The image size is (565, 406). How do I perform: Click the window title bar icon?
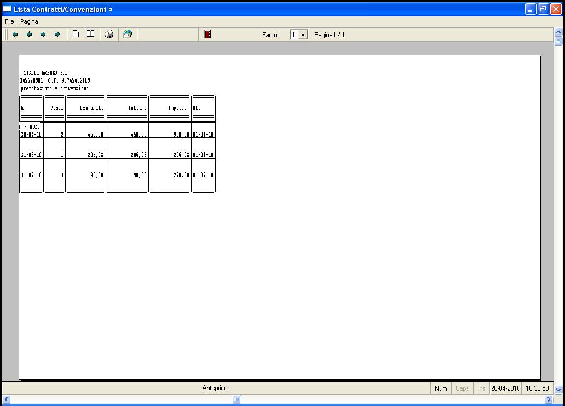click(x=7, y=9)
